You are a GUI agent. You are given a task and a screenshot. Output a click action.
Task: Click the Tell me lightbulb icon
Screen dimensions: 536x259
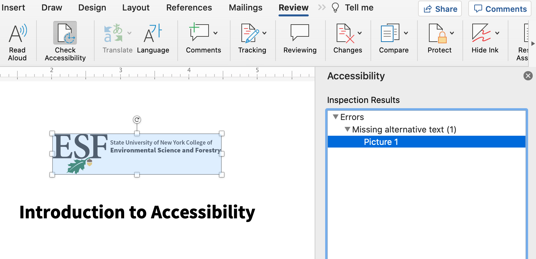click(x=335, y=8)
